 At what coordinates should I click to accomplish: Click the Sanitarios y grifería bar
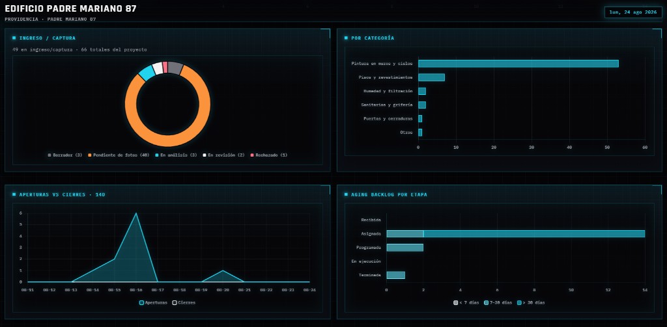[422, 105]
